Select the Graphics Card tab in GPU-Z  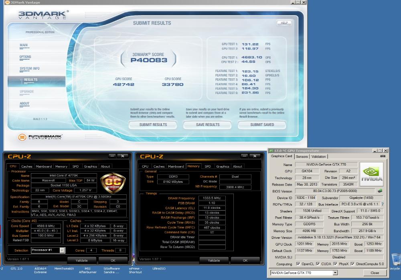point(282,156)
